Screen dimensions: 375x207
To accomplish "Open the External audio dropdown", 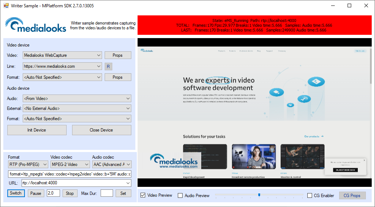I will click(x=77, y=108).
